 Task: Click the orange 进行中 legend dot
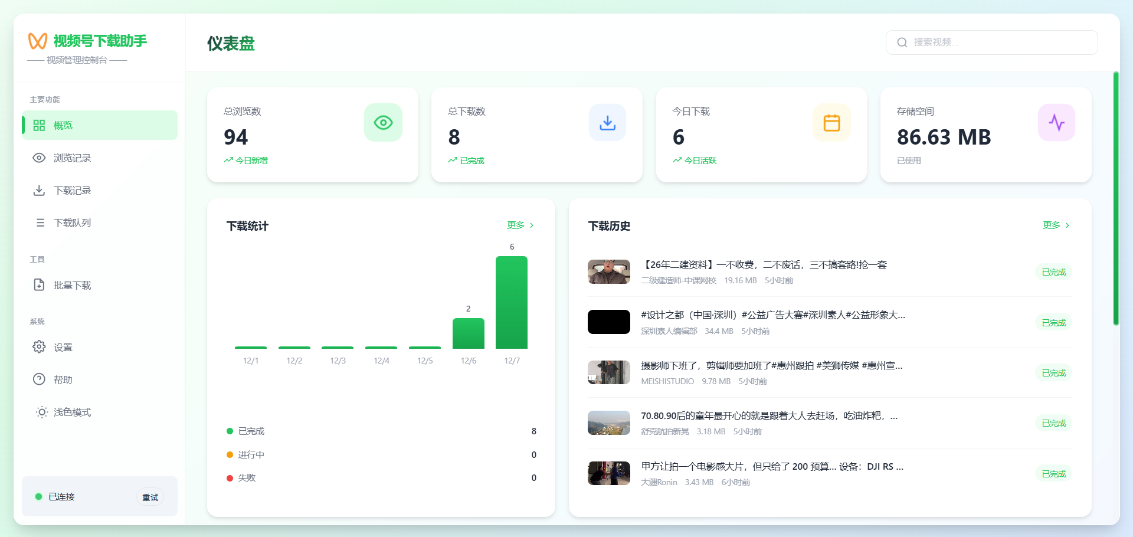(x=230, y=454)
